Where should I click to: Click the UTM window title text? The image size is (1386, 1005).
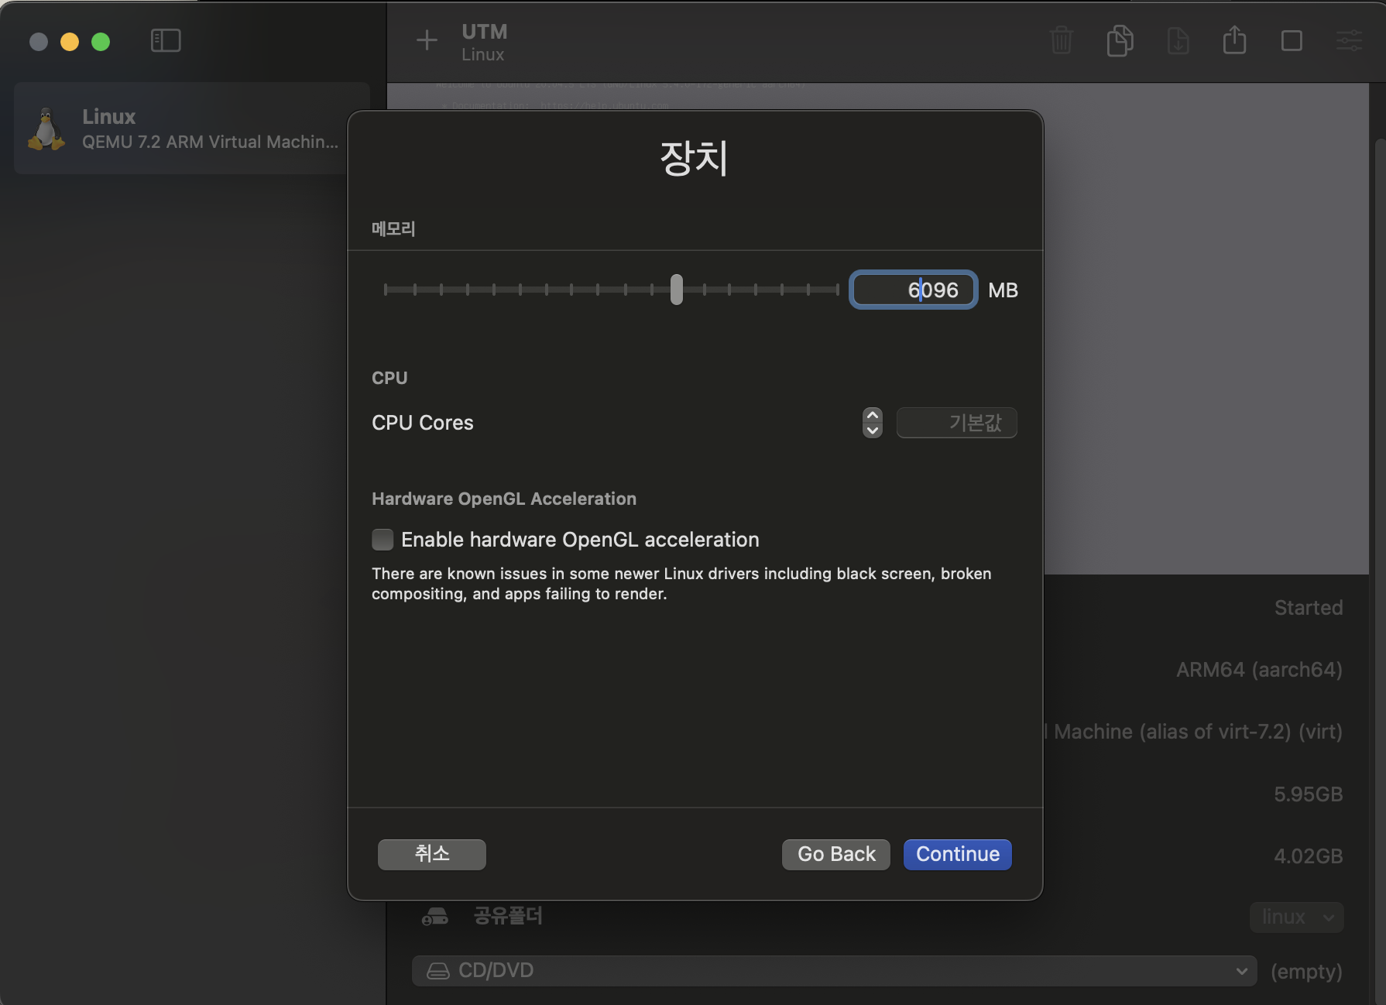485,32
